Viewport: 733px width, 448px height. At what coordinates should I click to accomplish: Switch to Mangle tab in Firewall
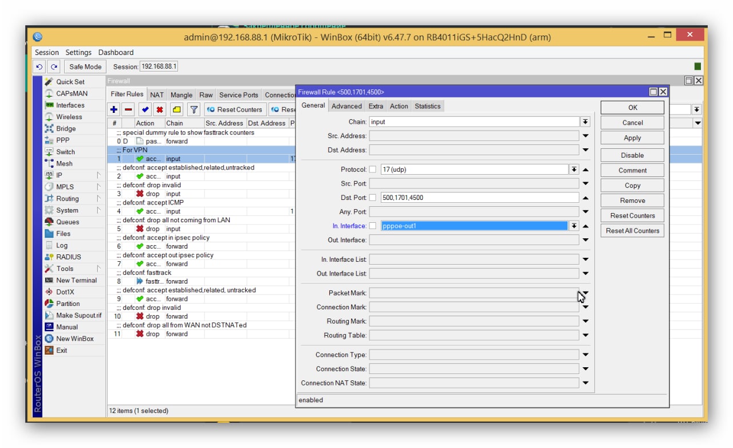pyautogui.click(x=181, y=95)
